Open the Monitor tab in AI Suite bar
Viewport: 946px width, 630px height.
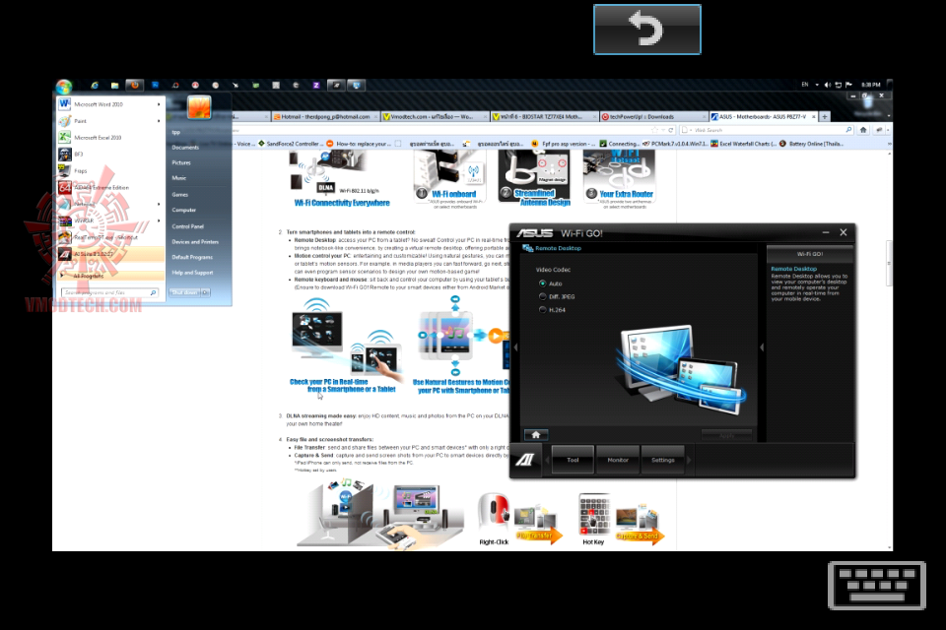coord(618,460)
